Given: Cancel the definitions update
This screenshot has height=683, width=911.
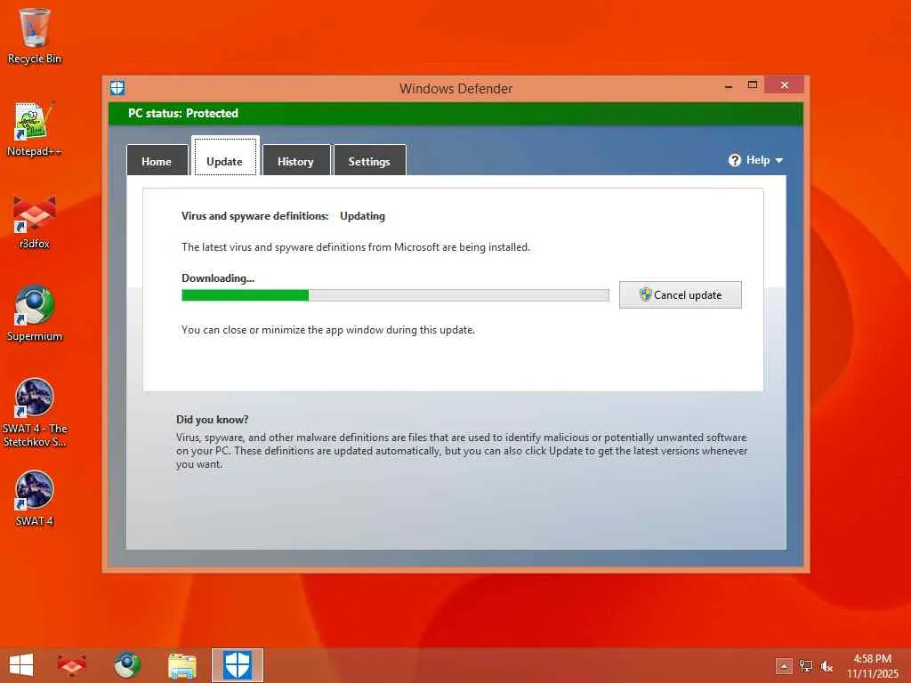Looking at the screenshot, I should [681, 295].
